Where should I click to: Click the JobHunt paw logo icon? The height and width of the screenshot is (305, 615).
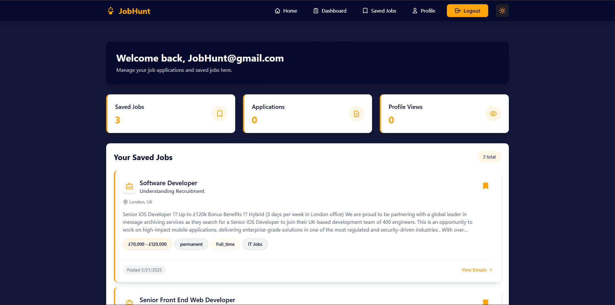click(111, 11)
